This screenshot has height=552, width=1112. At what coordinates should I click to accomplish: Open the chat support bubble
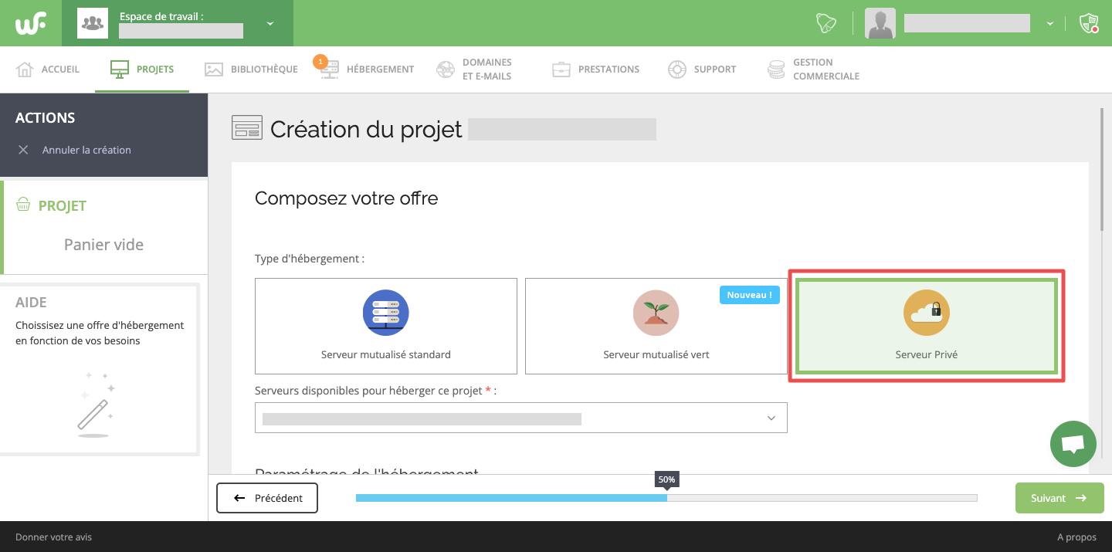pyautogui.click(x=1073, y=444)
